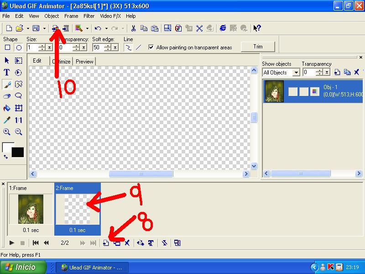Click the Pick arrow tool
The image size is (365, 274).
click(x=7, y=61)
